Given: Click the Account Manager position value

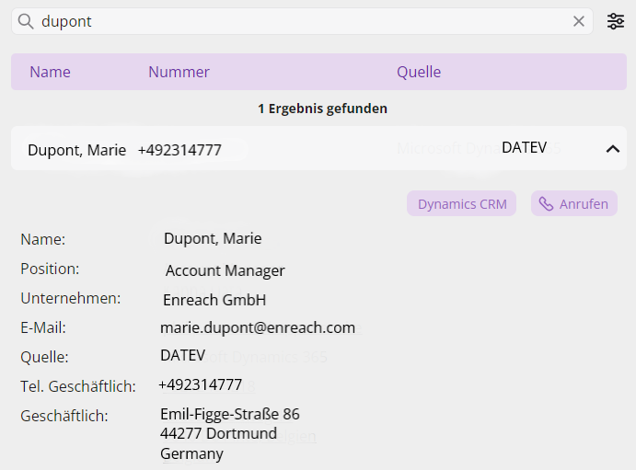Looking at the screenshot, I should (225, 270).
